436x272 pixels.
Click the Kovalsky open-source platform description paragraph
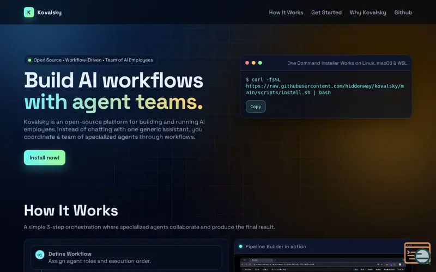pos(114,129)
